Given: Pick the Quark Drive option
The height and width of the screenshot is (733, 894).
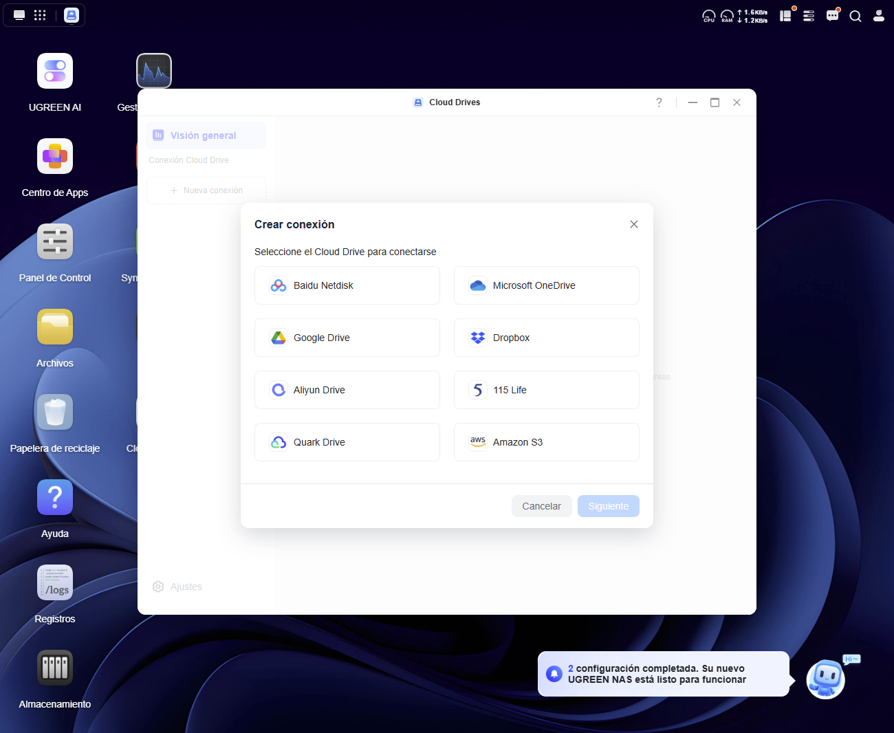Looking at the screenshot, I should tap(347, 442).
